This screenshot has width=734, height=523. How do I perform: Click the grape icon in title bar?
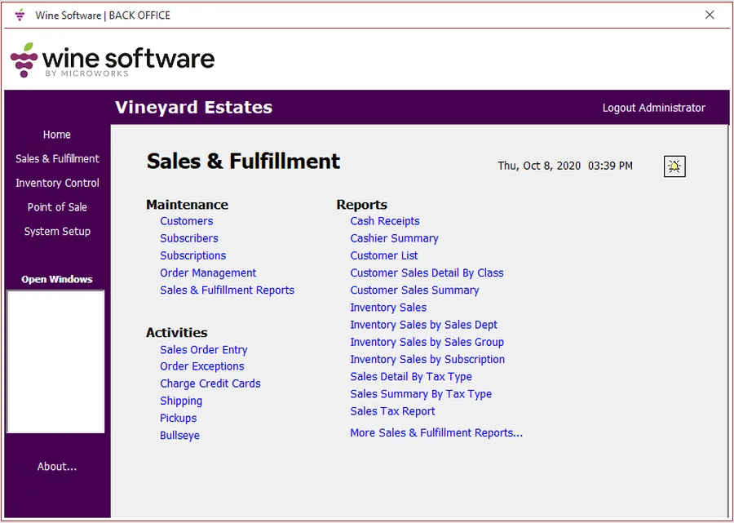click(x=20, y=15)
